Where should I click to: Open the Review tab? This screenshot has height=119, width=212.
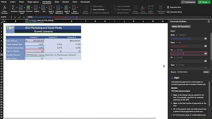point(66,2)
